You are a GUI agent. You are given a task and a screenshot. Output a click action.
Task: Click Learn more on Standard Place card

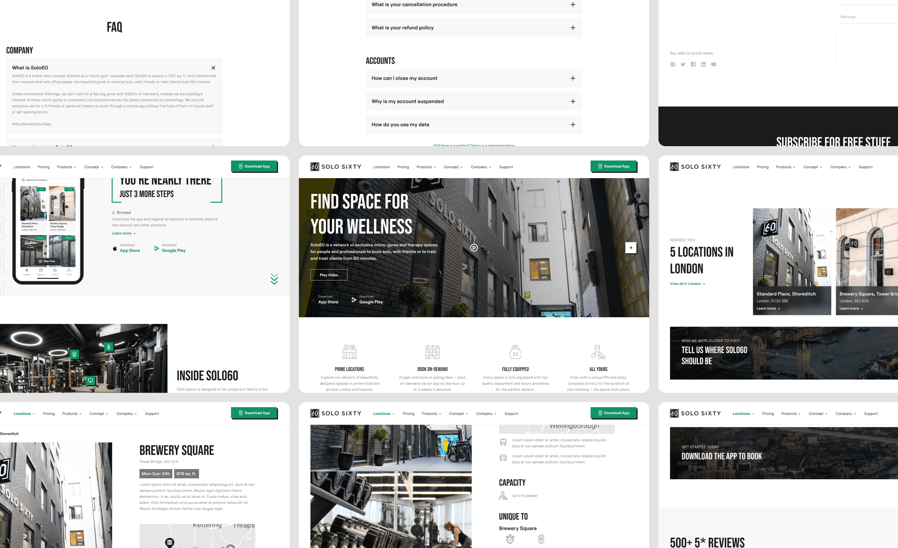tap(768, 309)
